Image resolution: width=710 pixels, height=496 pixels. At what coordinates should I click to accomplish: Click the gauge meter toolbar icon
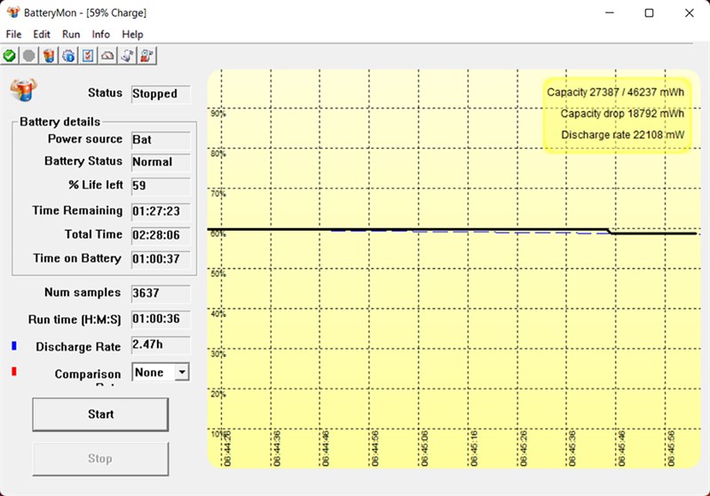107,56
